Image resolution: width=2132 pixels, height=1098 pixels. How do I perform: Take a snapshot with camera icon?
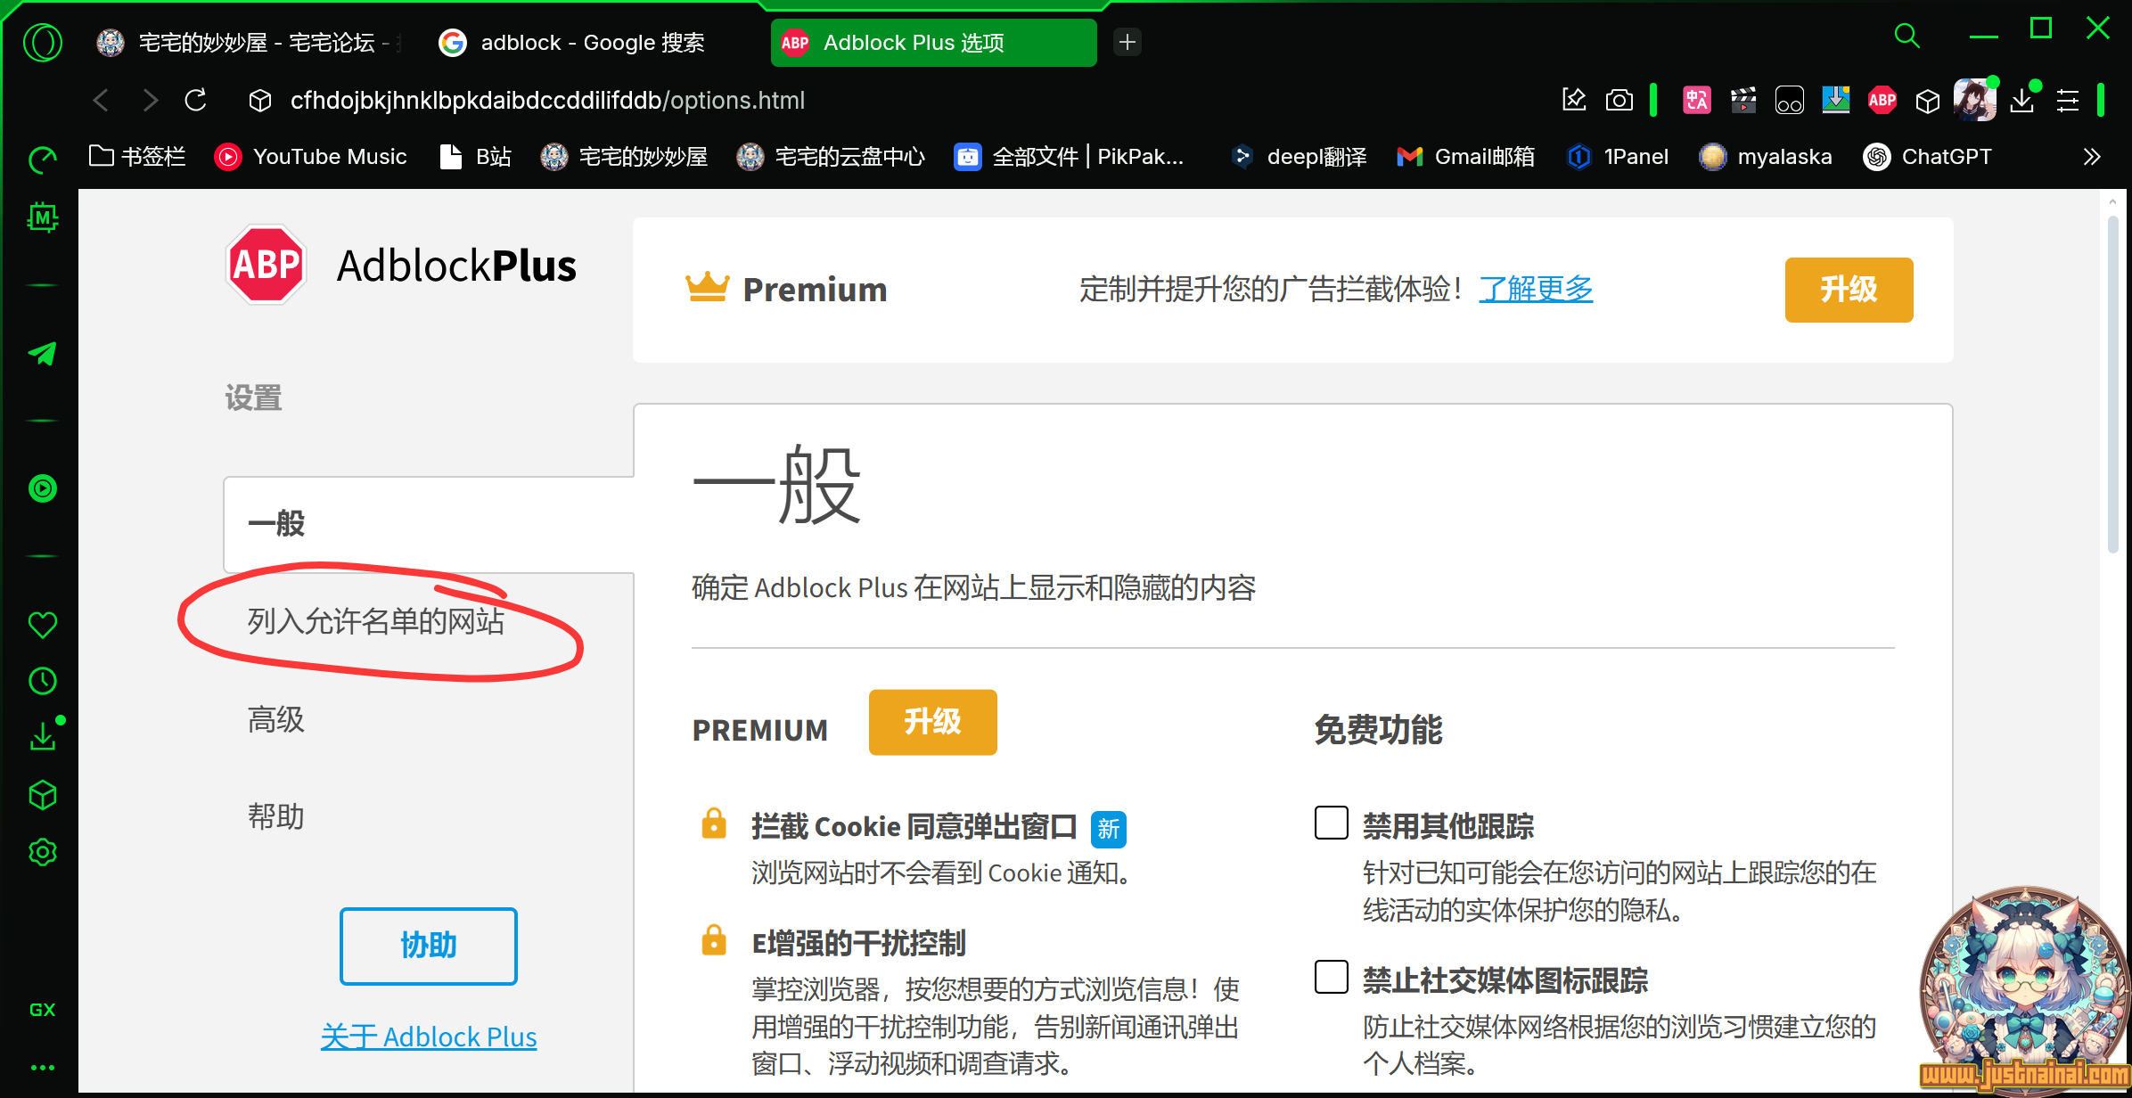coord(1619,100)
